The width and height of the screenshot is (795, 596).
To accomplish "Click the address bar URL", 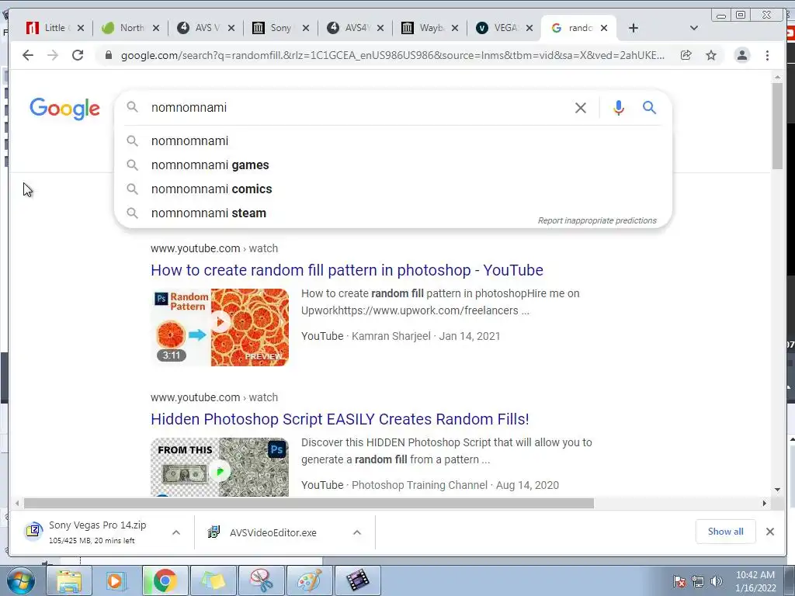I will 392,55.
